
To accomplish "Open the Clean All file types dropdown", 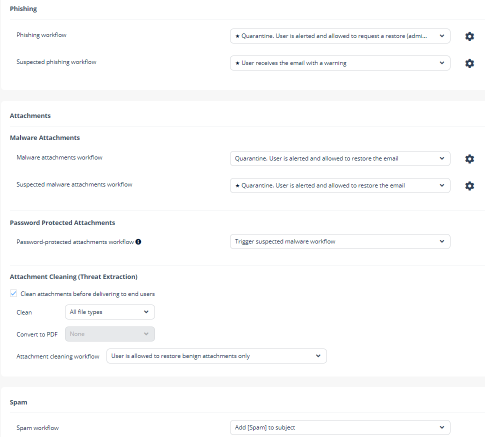I will 110,312.
